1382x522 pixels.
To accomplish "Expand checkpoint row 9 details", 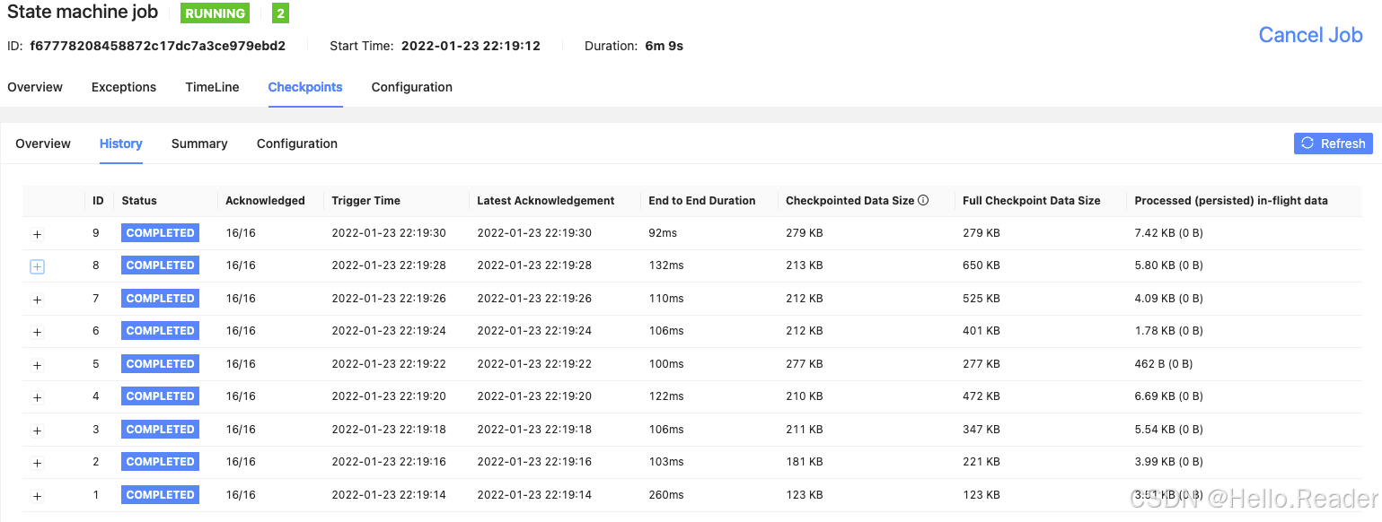I will pos(37,233).
